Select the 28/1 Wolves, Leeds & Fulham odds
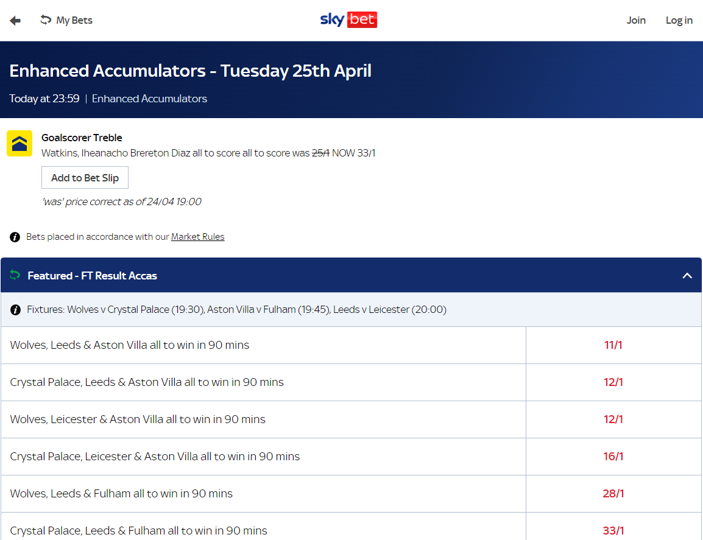 (x=613, y=493)
